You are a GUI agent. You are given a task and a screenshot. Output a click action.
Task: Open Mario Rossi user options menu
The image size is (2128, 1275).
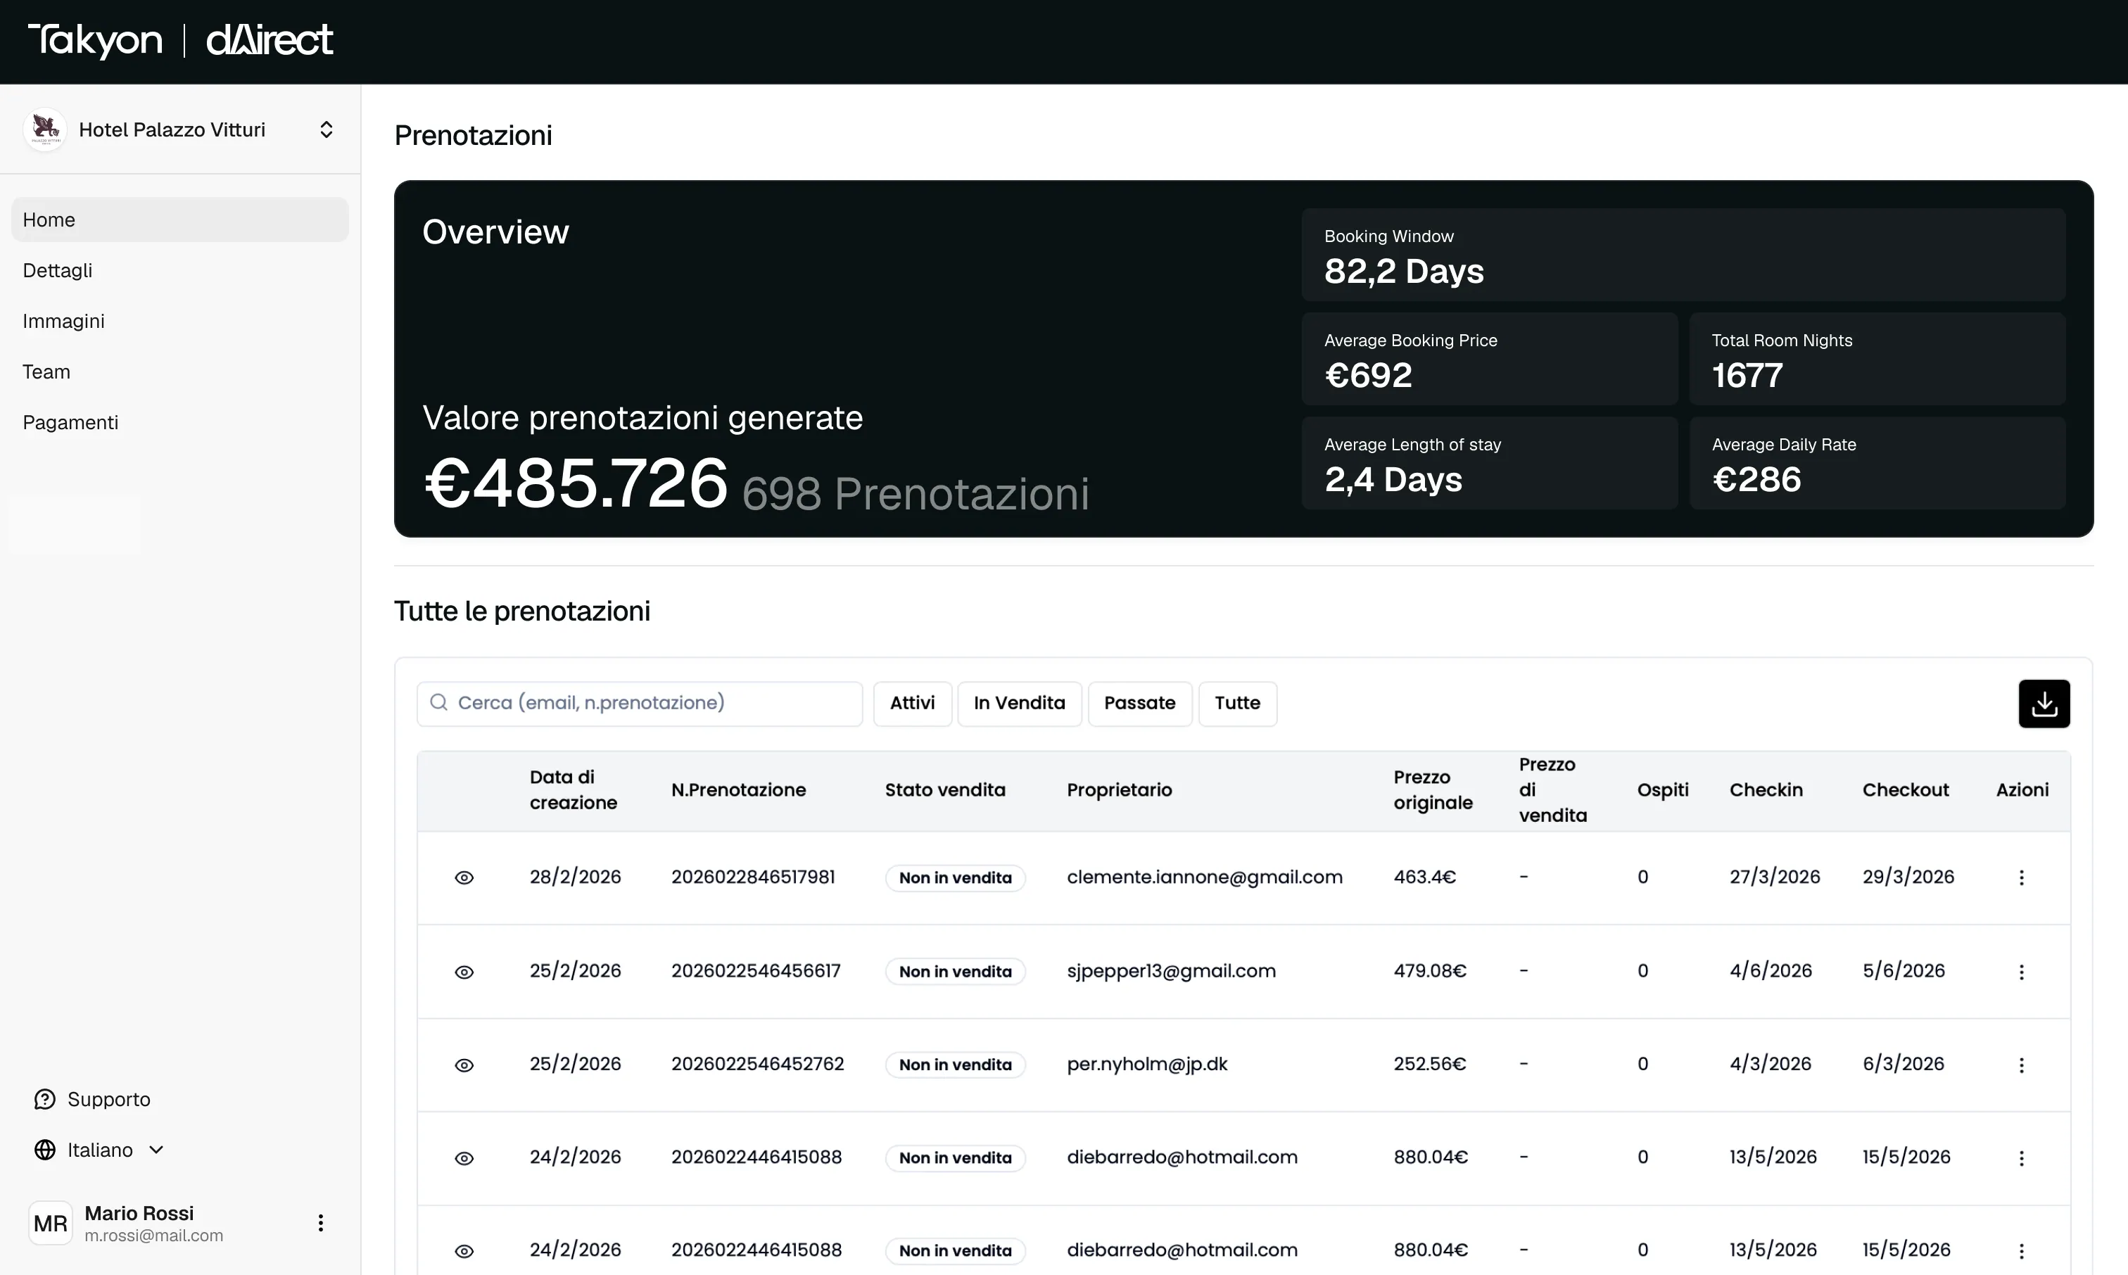coord(320,1223)
